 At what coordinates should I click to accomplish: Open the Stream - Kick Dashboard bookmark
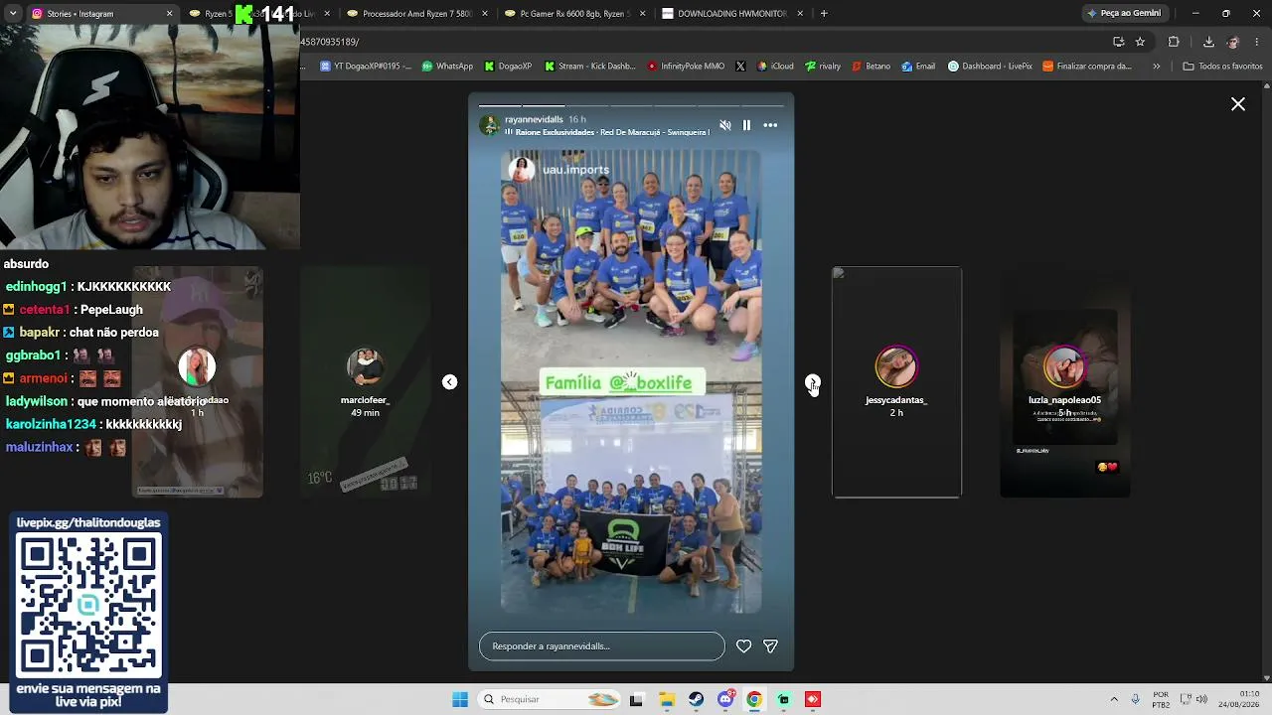[589, 67]
